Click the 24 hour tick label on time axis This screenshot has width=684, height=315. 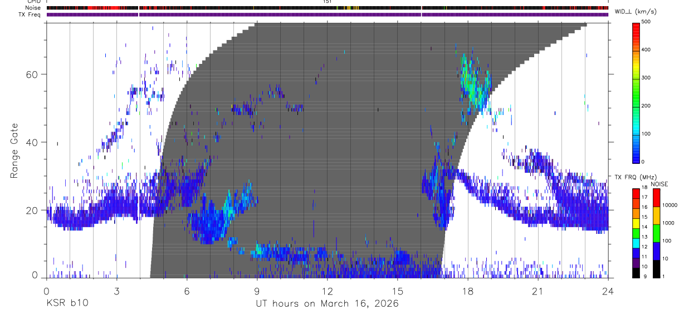tap(608, 291)
